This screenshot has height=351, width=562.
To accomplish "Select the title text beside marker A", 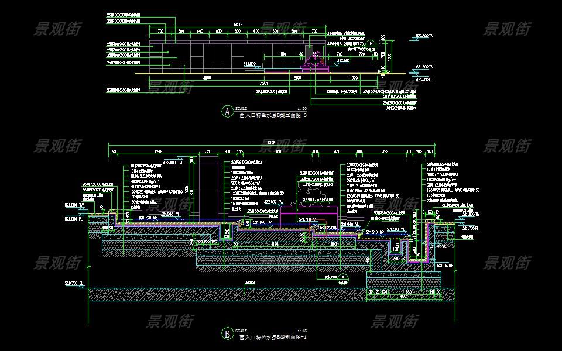I will pos(273,115).
